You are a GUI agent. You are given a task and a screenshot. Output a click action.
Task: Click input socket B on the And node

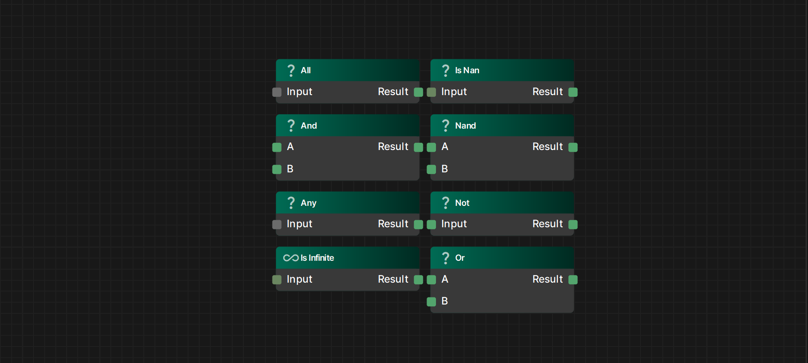277,169
